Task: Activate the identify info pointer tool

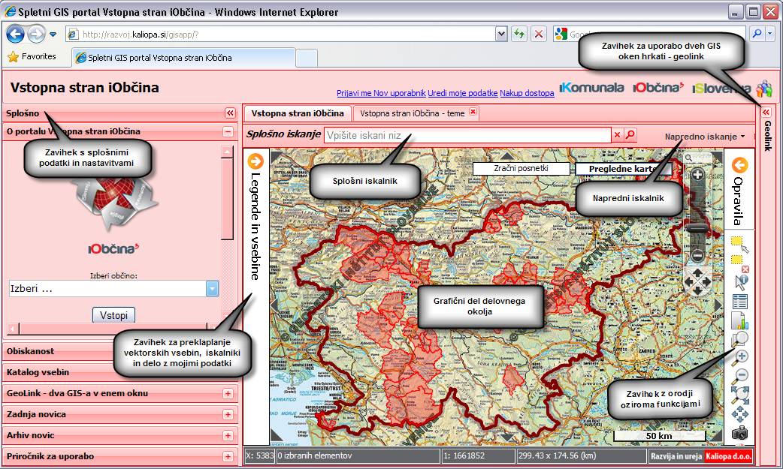Action: point(740,282)
